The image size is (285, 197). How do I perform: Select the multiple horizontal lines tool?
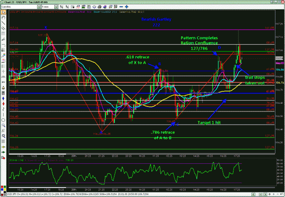[4, 34]
